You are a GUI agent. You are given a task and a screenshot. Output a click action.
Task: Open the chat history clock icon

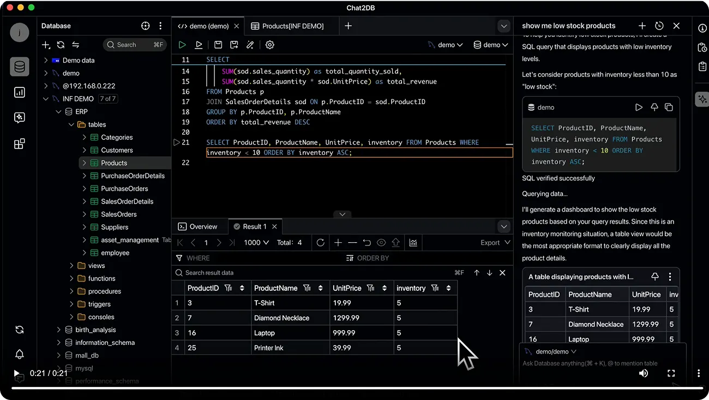pyautogui.click(x=659, y=26)
